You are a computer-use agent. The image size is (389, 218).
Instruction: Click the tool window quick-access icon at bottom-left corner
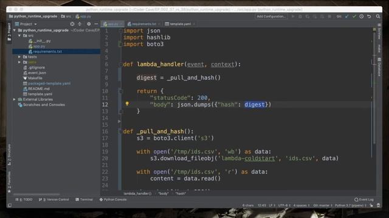click(10, 205)
